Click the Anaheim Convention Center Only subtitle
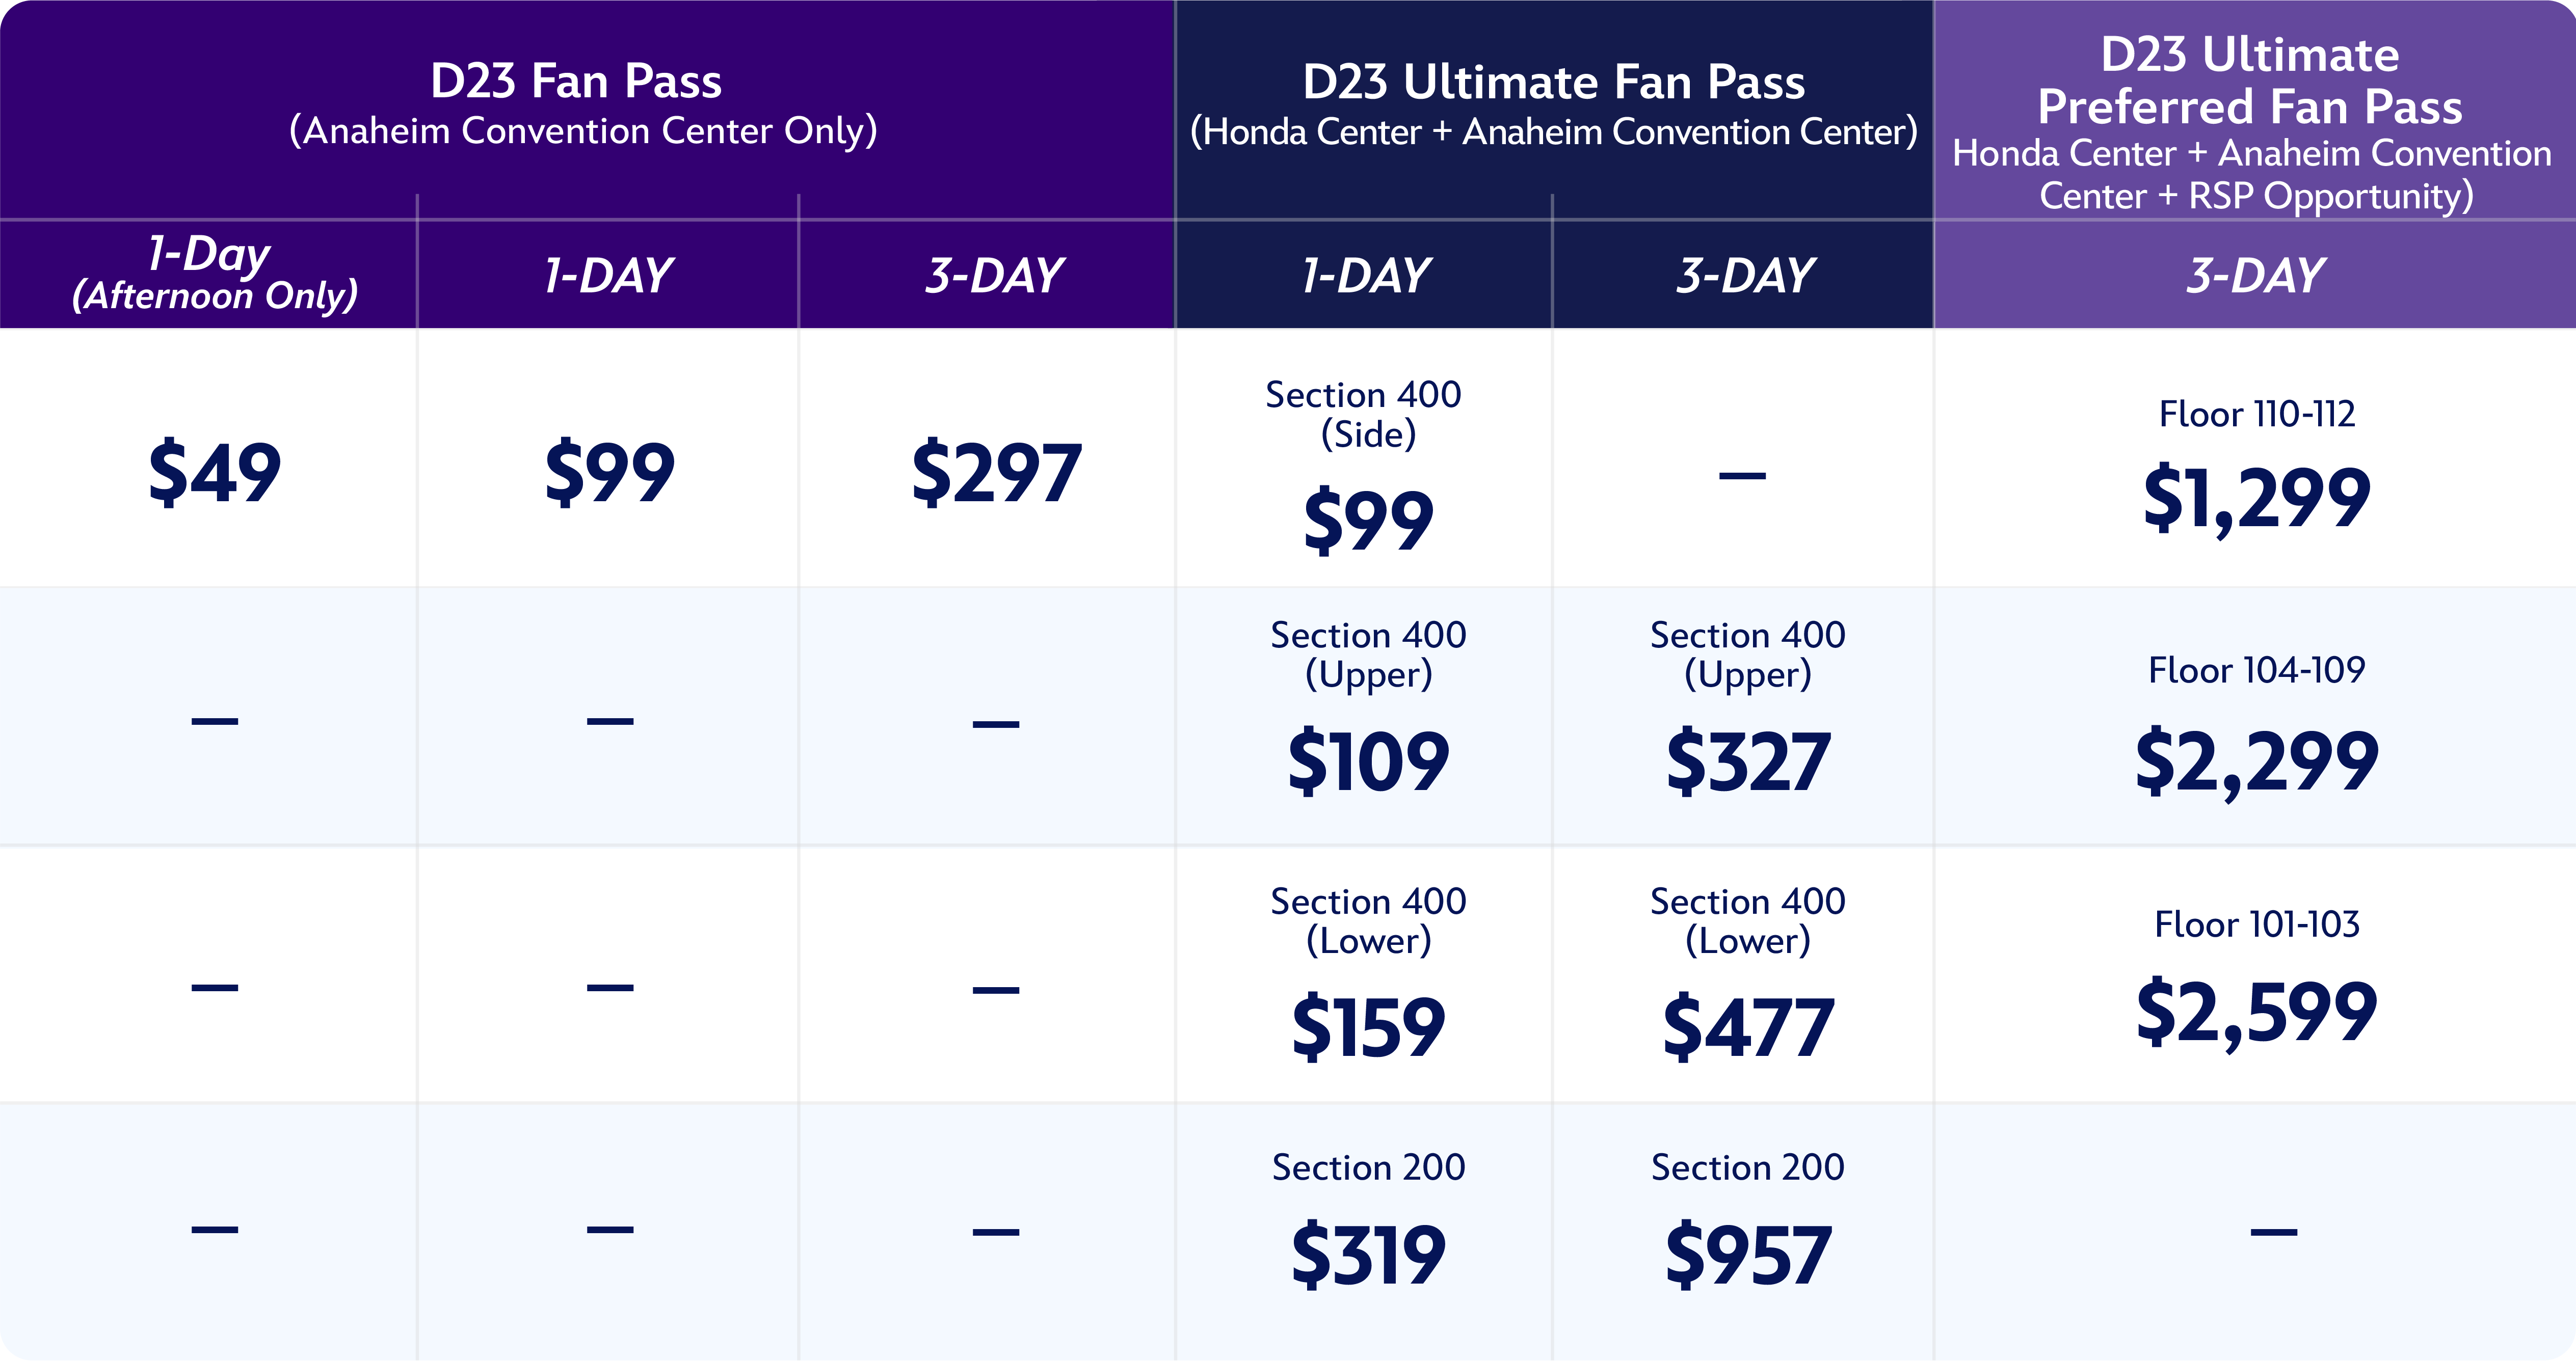 583,131
